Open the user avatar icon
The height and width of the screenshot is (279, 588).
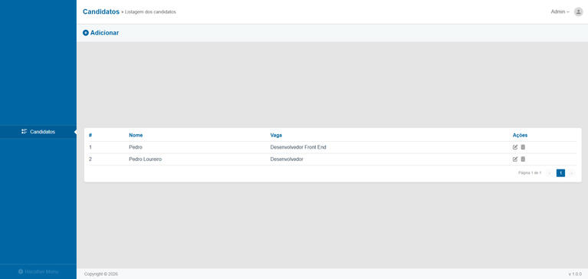click(578, 12)
